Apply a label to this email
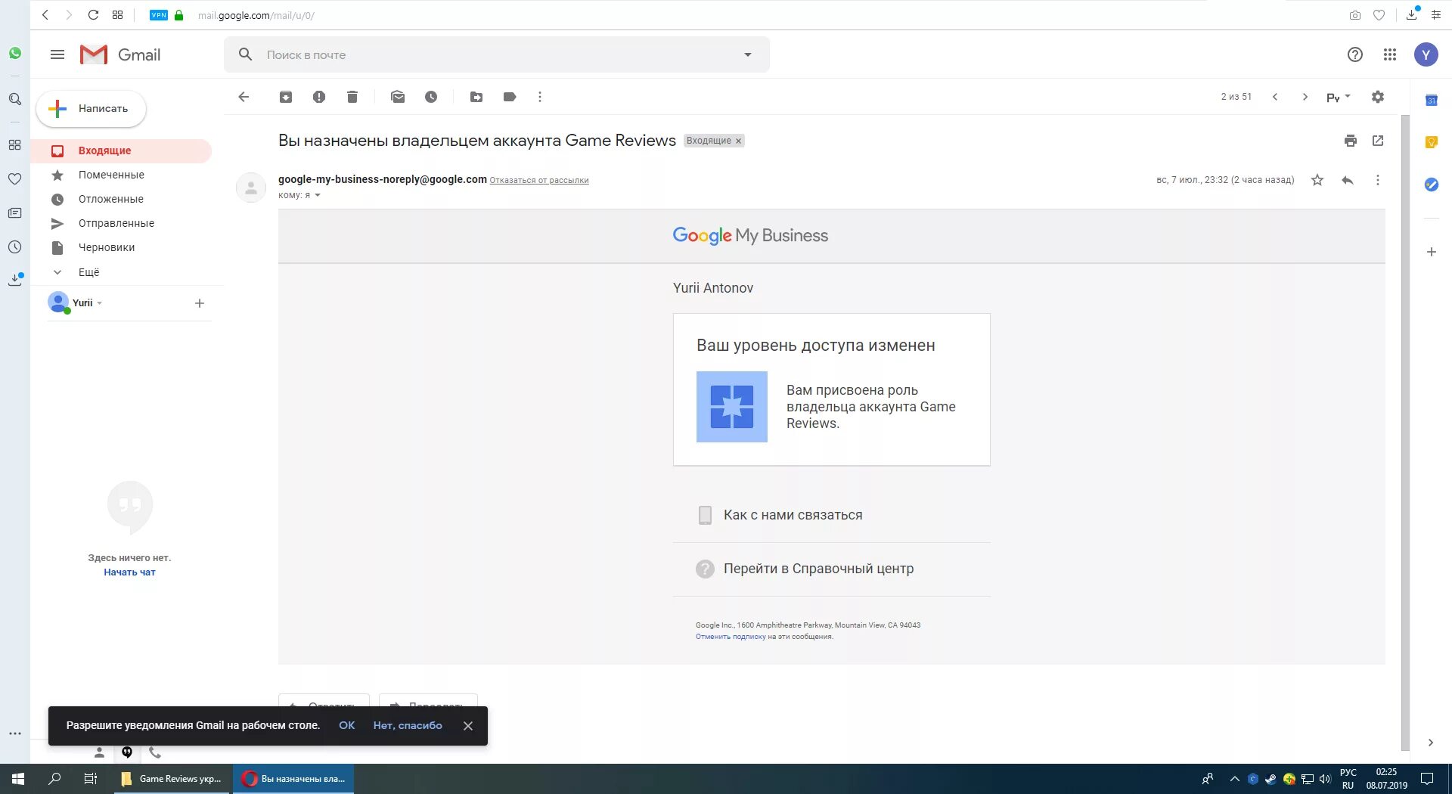1452x794 pixels. 510,97
